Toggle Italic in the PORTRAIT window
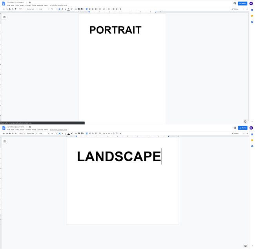This screenshot has width=255, height=249. pos(62,9)
